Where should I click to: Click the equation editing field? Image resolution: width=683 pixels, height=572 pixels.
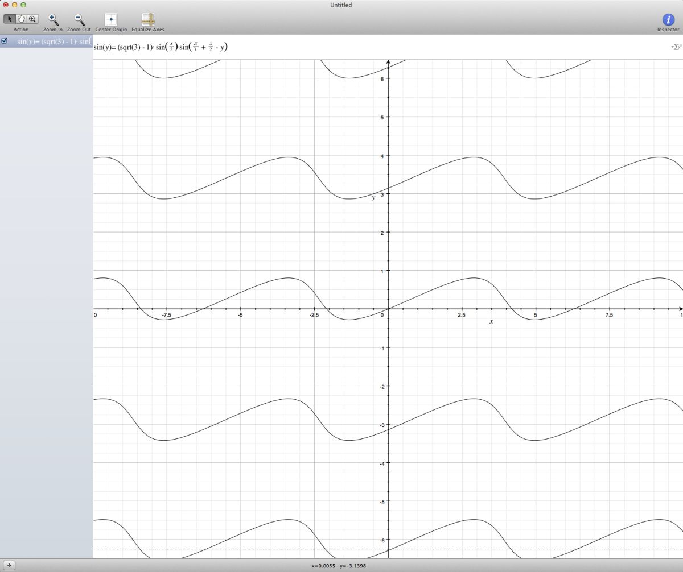click(381, 47)
